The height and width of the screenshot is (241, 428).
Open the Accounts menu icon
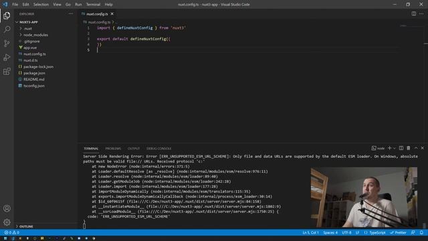pos(7,208)
